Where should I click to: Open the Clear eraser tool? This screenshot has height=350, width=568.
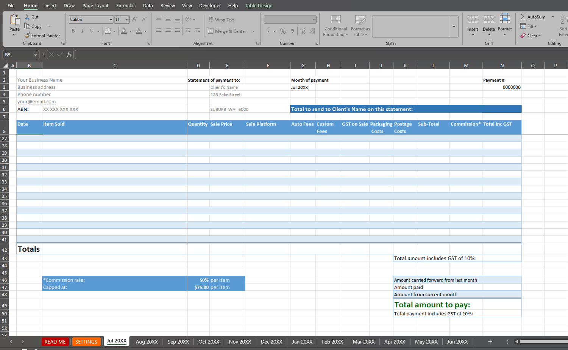(x=530, y=36)
